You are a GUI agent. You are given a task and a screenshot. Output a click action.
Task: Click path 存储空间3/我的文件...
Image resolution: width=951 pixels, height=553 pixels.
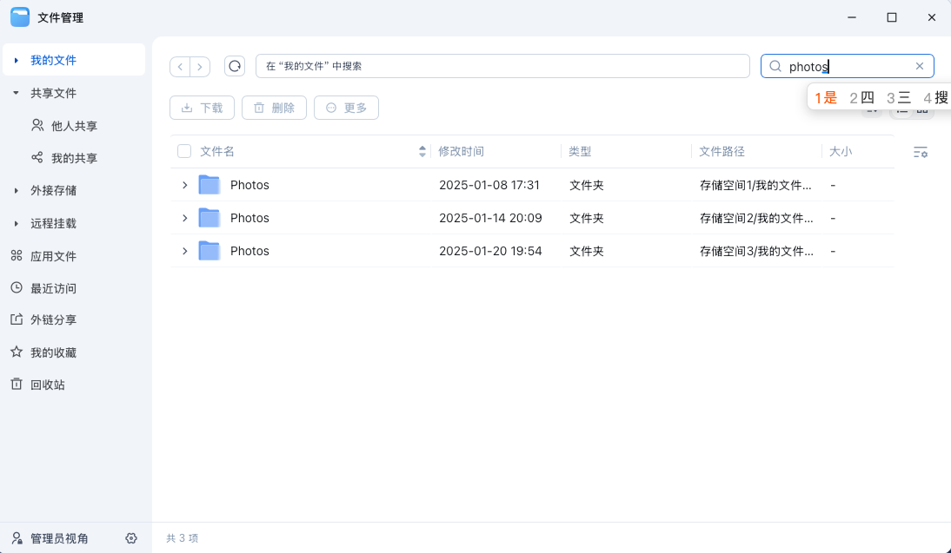coord(756,252)
